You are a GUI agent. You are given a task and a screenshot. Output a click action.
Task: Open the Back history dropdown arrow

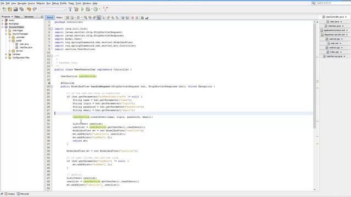point(75,18)
